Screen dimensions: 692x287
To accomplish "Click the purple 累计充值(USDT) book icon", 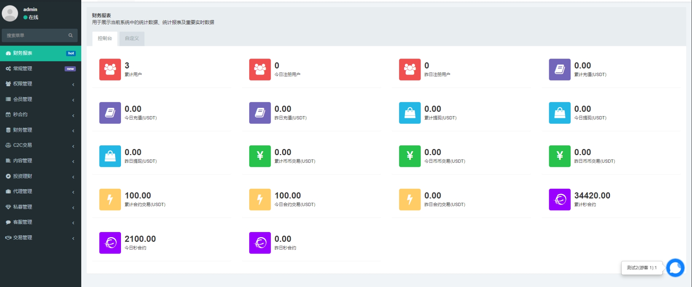I will (559, 69).
